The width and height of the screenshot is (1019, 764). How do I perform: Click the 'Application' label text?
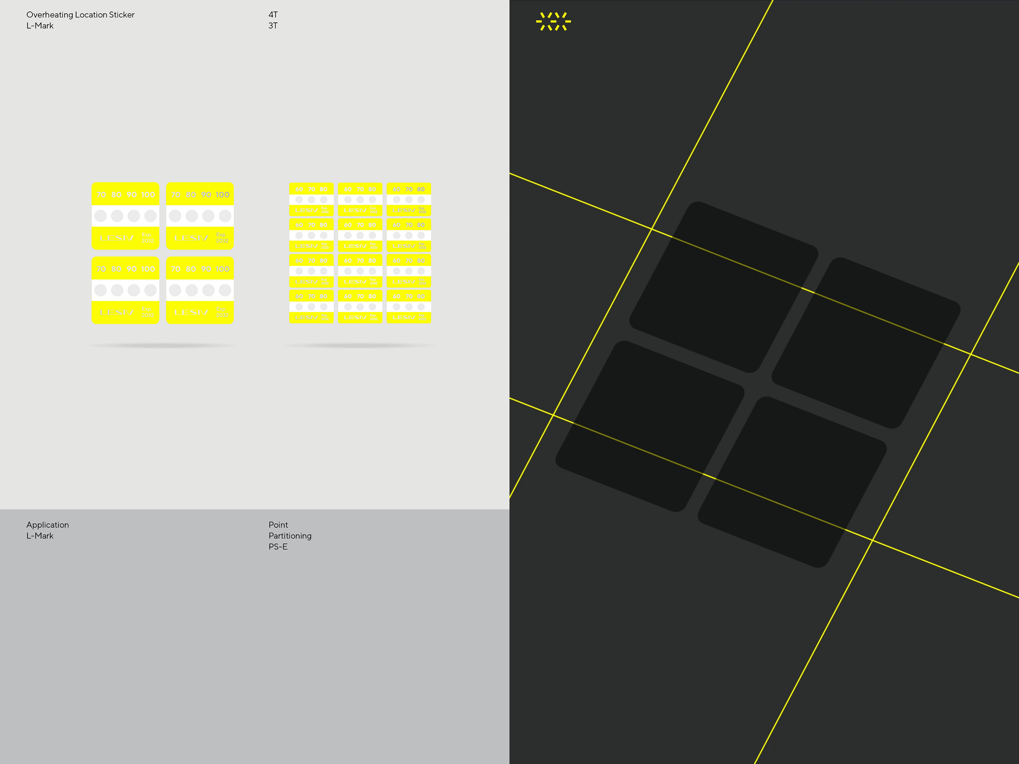48,525
